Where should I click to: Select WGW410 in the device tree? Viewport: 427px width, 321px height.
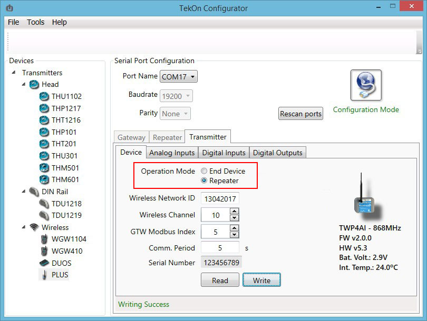coord(67,251)
